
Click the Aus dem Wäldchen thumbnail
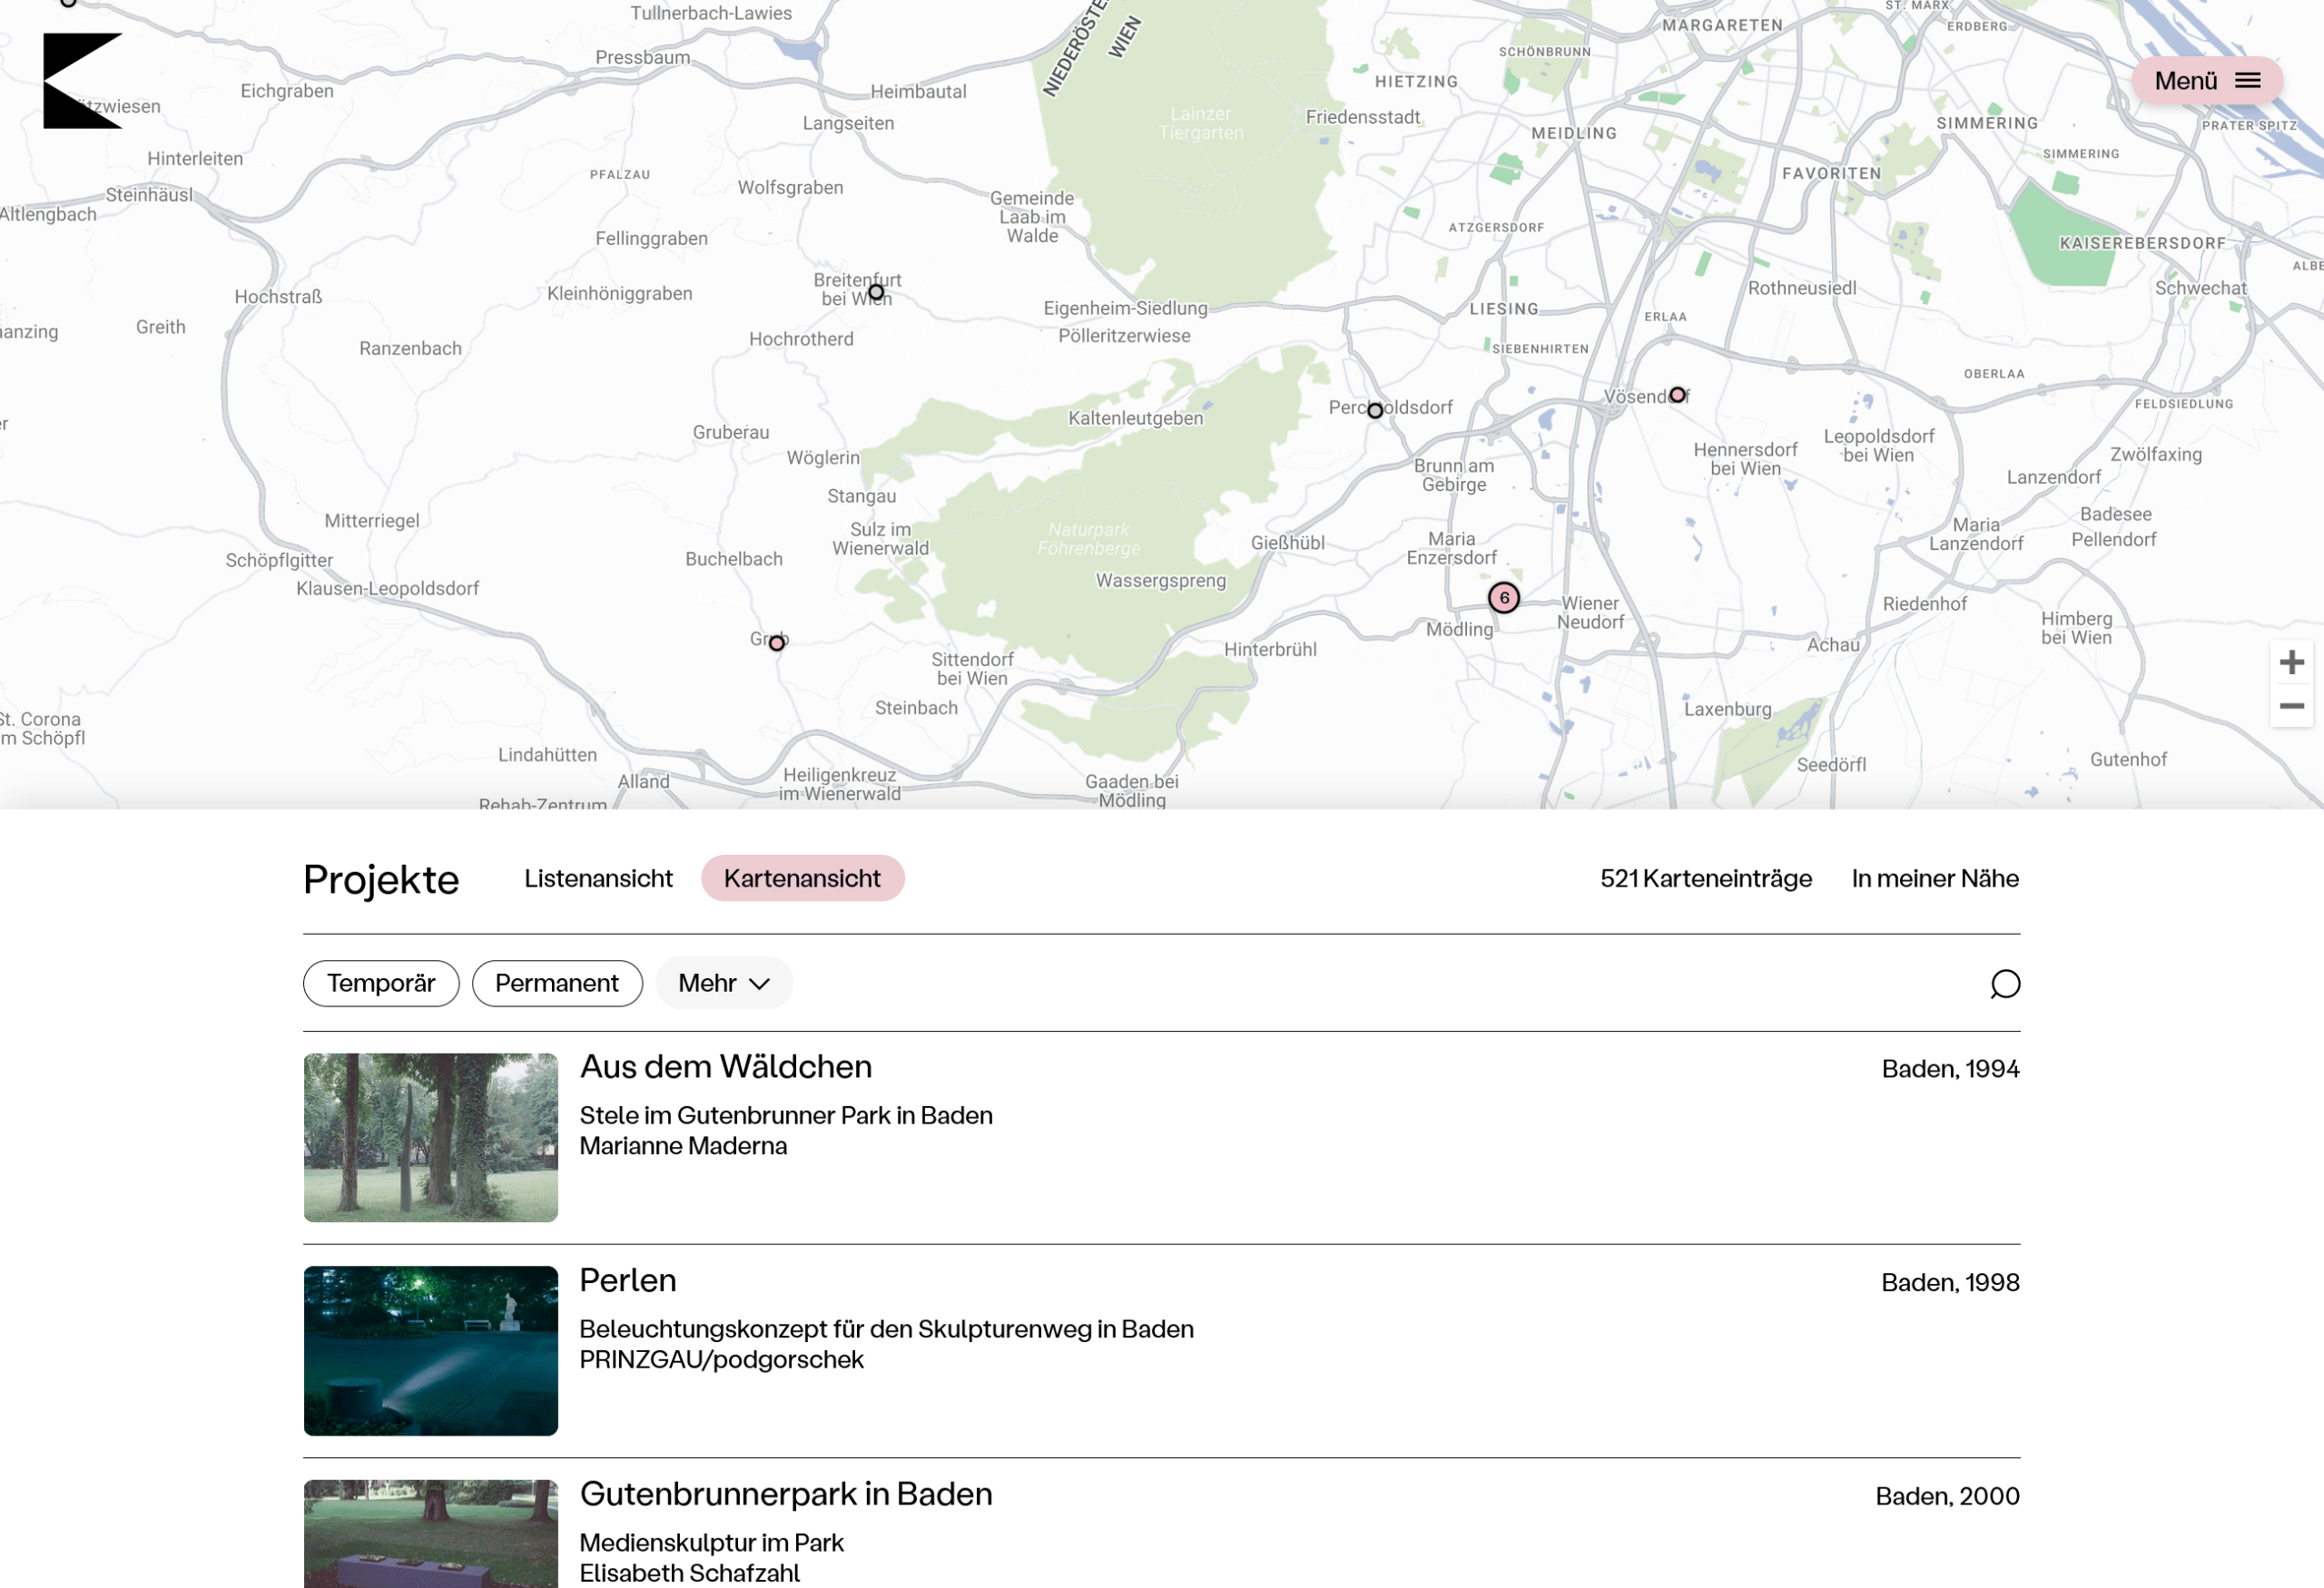431,1137
